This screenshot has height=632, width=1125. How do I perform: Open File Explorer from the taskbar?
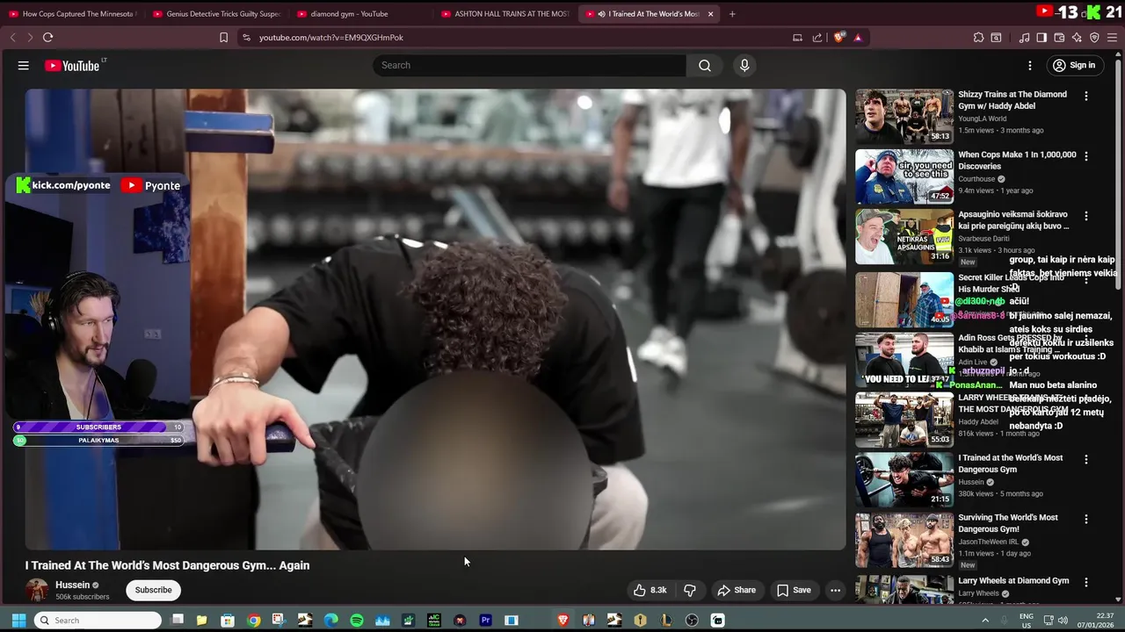coord(201,621)
